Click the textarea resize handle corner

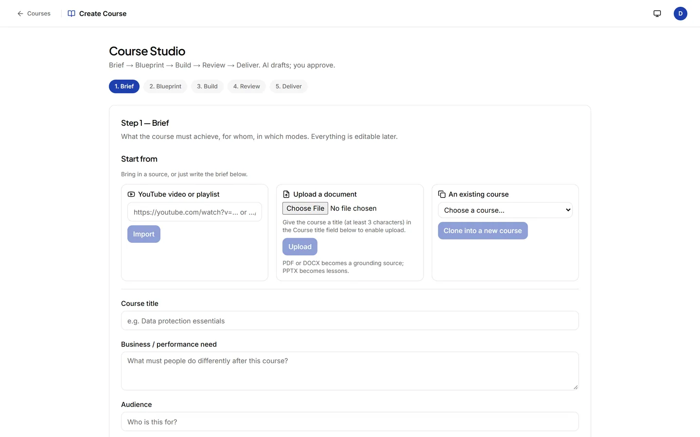(x=576, y=387)
